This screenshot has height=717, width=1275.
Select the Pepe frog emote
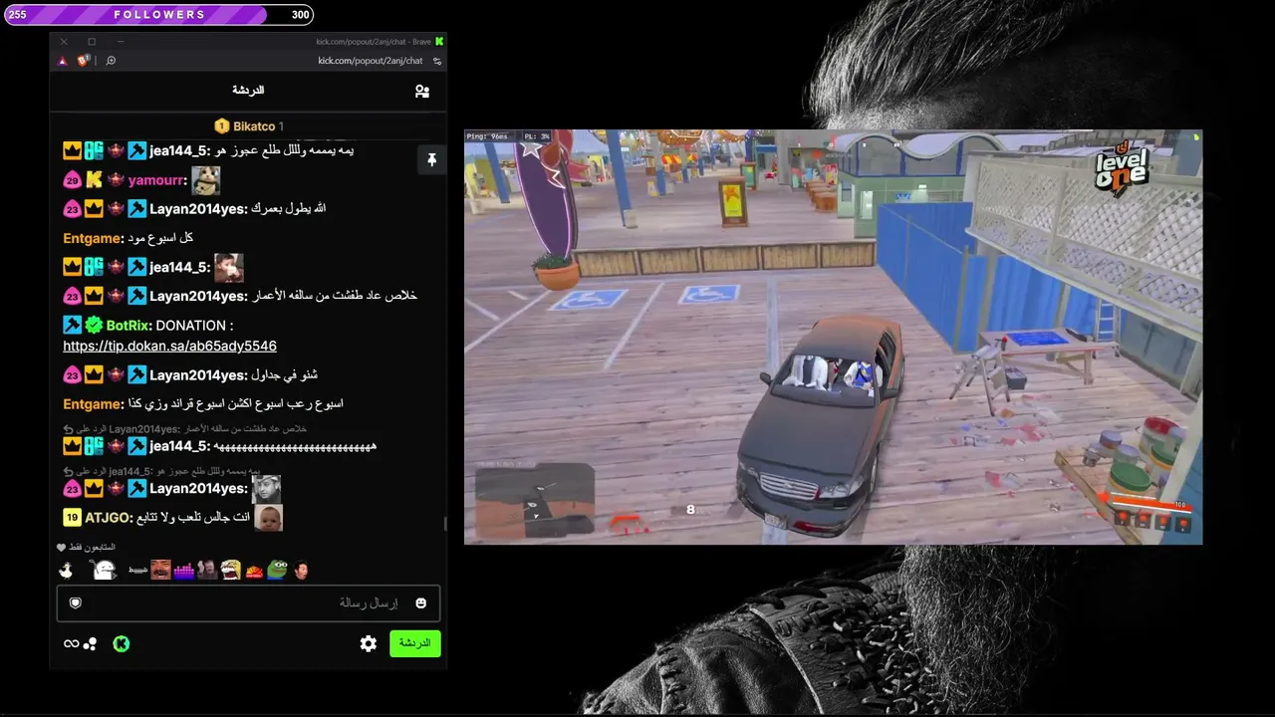tap(277, 570)
